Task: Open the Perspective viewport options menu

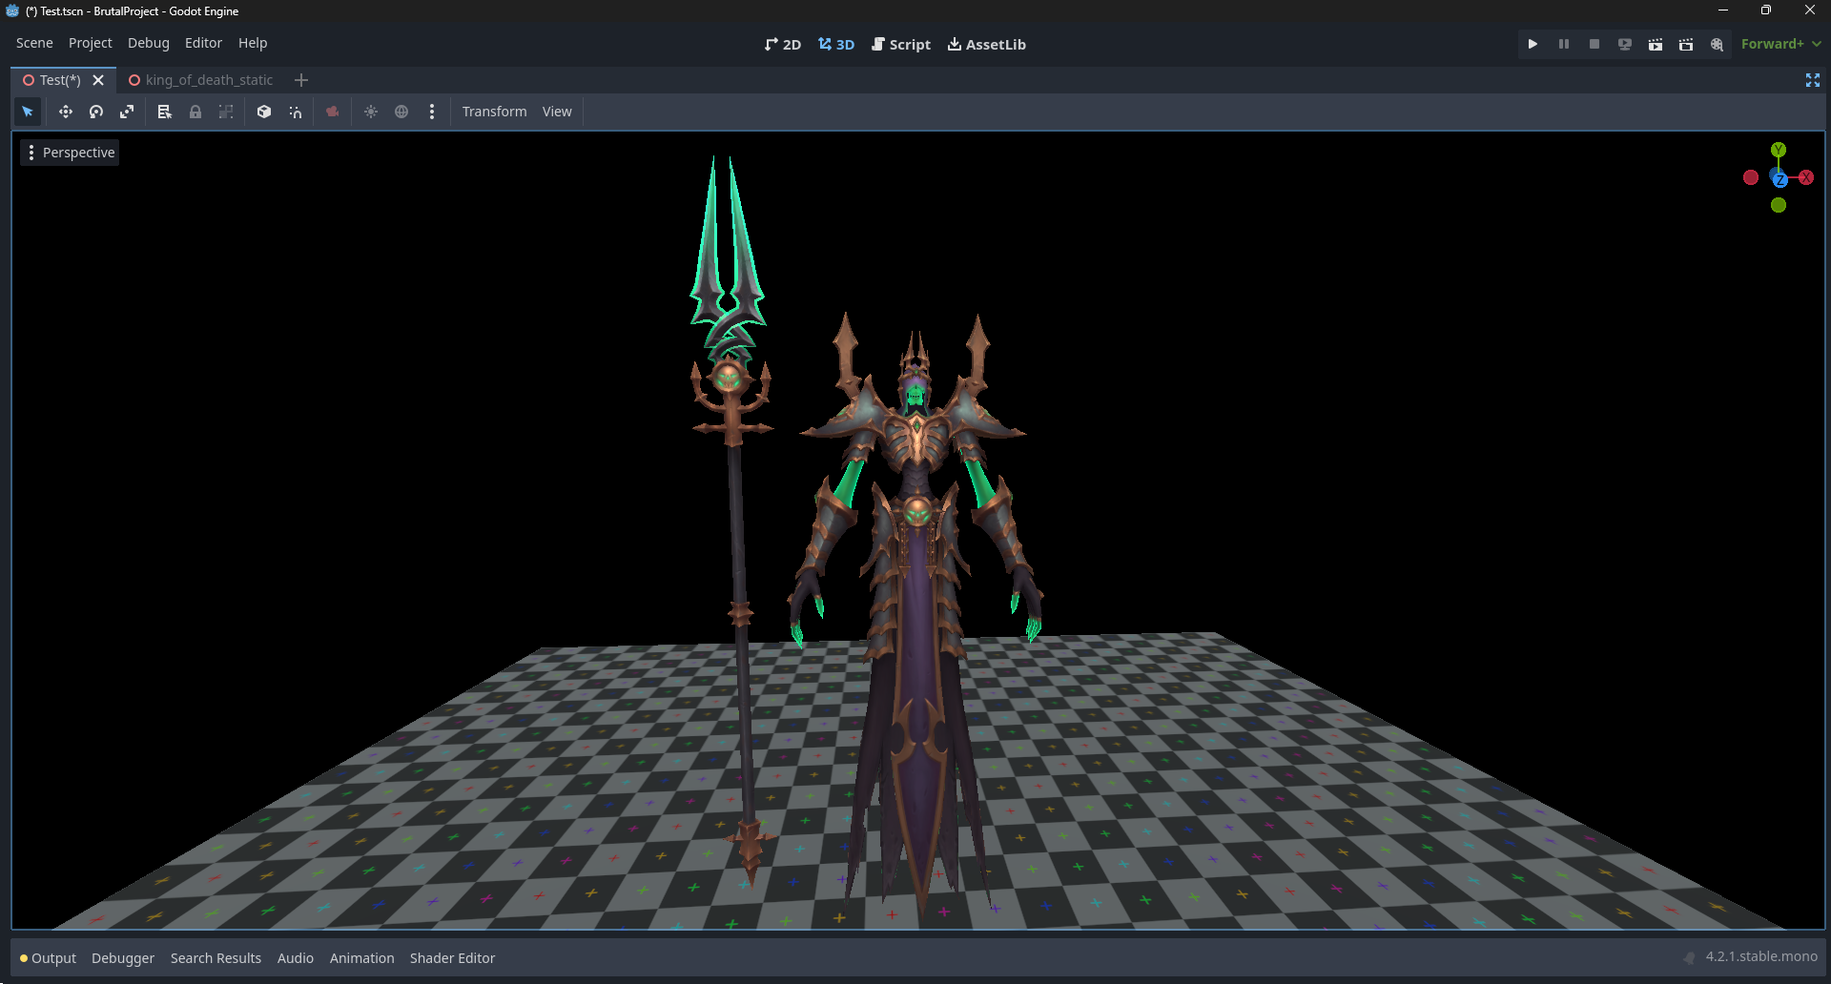Action: click(71, 153)
